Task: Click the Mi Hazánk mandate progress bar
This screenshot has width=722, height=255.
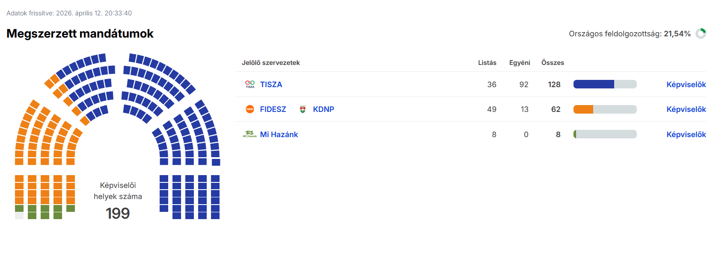Action: [x=605, y=134]
